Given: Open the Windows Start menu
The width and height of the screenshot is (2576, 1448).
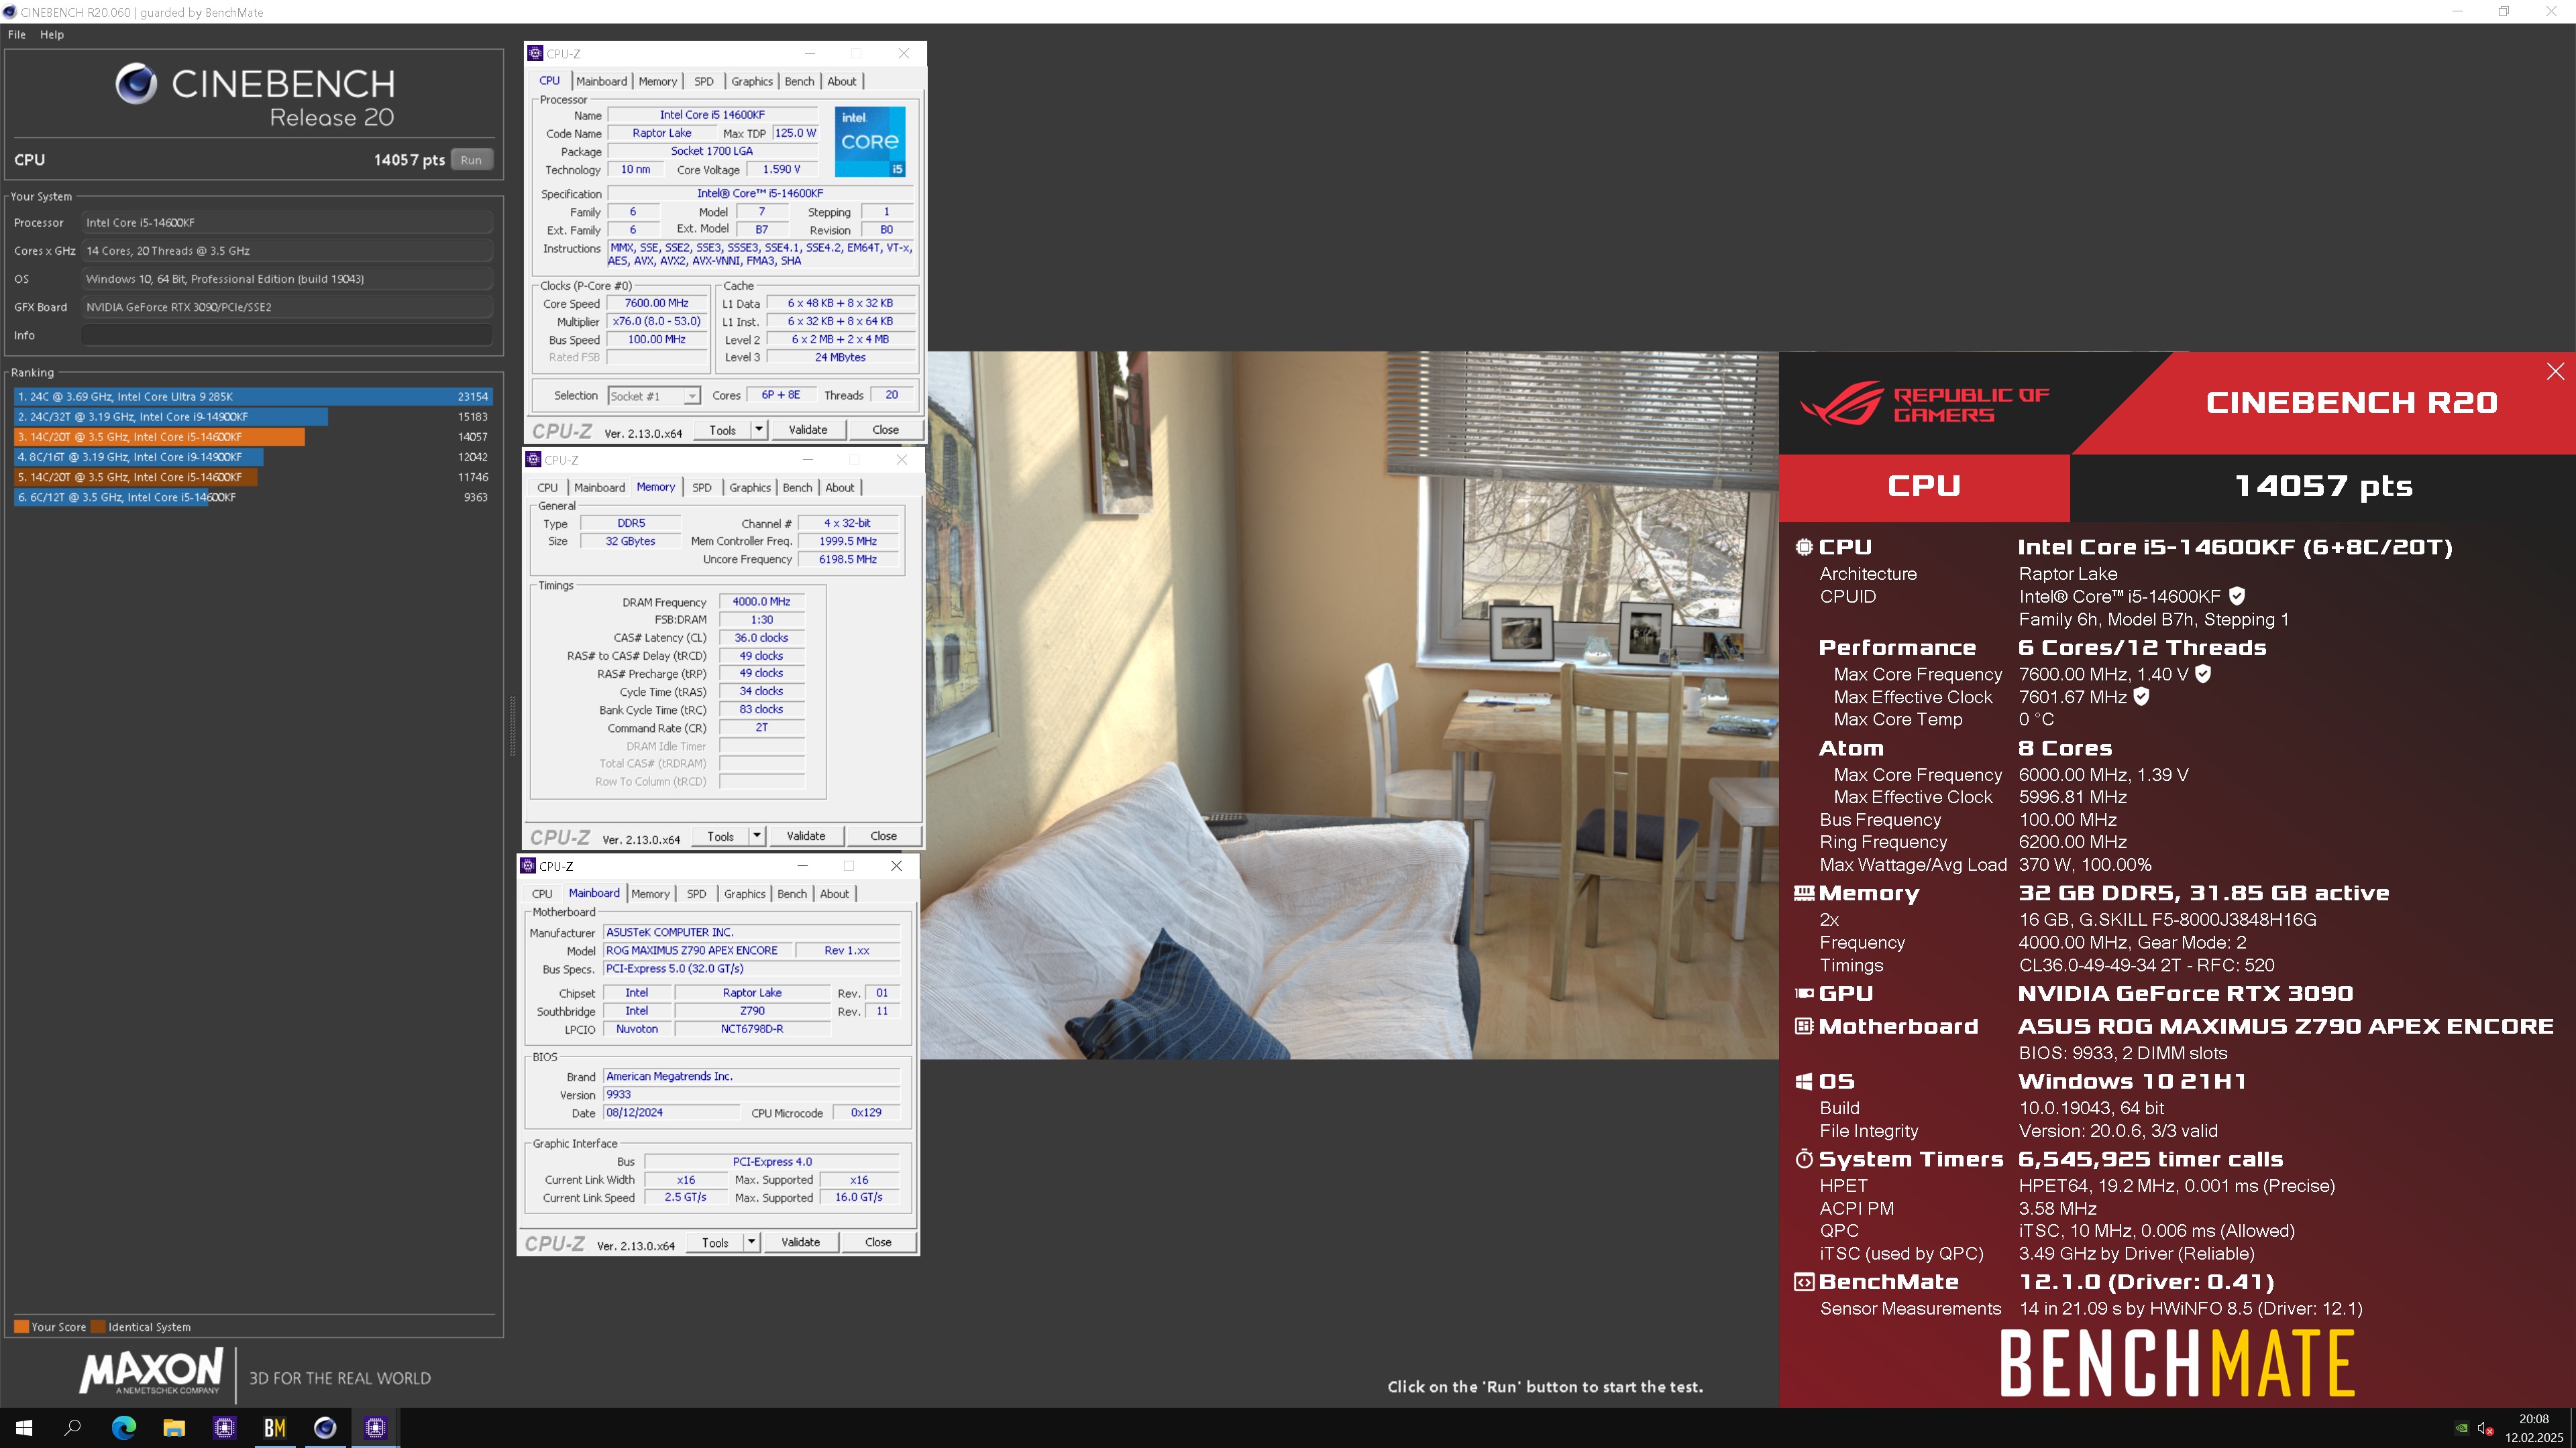Looking at the screenshot, I should 24,1428.
